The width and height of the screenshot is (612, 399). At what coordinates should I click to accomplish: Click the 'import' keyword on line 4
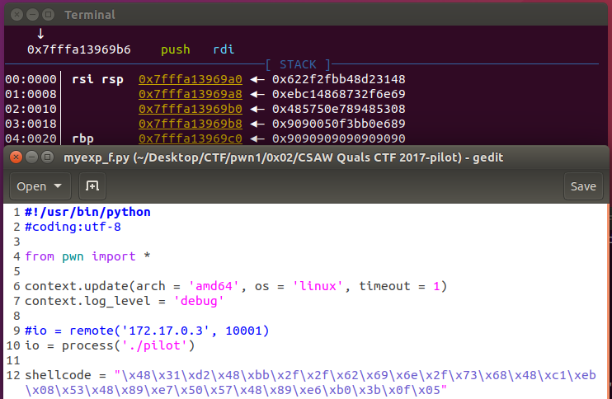(114, 256)
